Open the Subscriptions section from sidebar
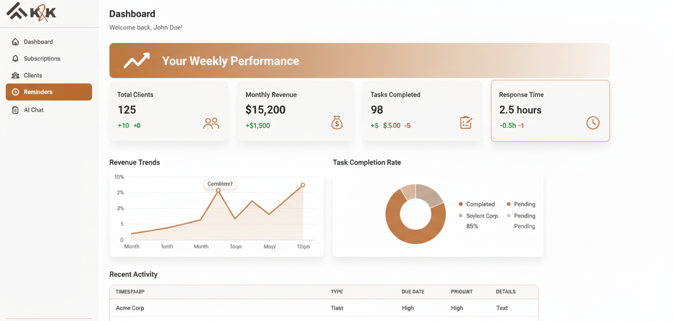 pyautogui.click(x=42, y=58)
